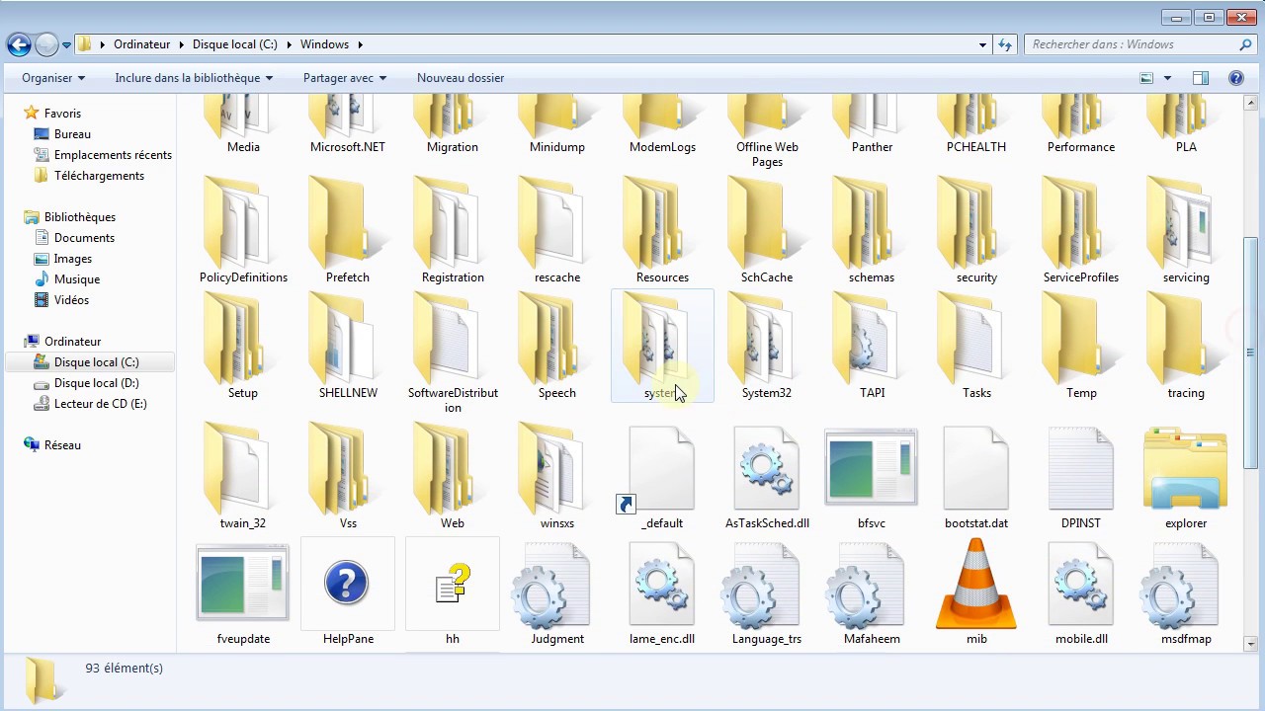This screenshot has height=711, width=1265.
Task: Open Emplacements récents in sidebar
Action: click(x=113, y=155)
